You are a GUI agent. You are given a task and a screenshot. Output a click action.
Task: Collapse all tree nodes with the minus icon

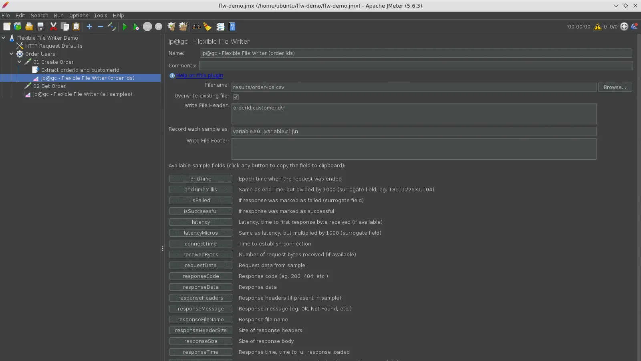pyautogui.click(x=101, y=27)
